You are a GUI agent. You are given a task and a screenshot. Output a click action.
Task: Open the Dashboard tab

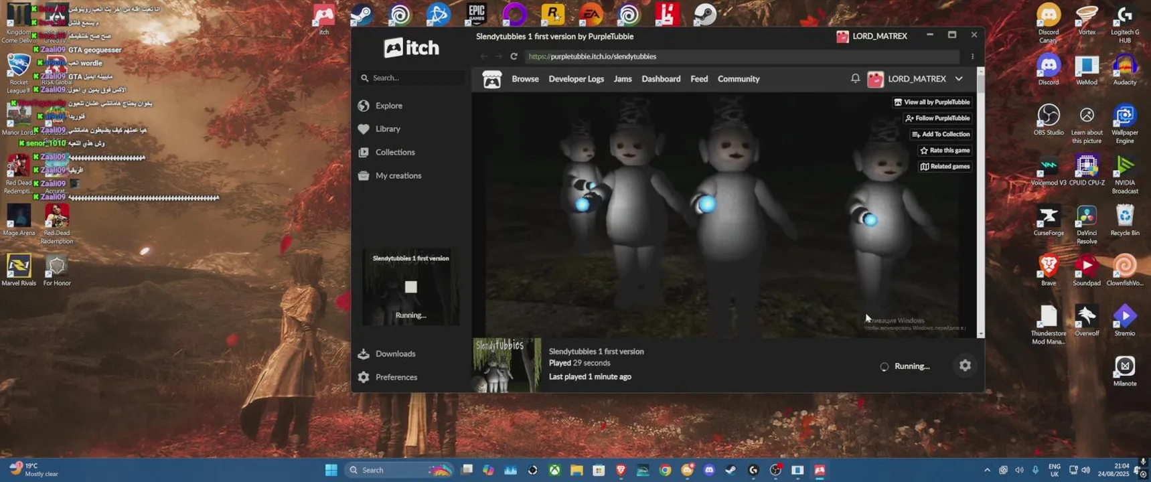coord(661,79)
